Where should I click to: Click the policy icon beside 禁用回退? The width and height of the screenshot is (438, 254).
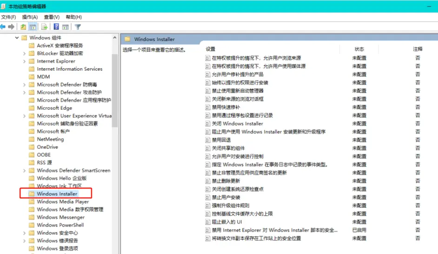pyautogui.click(x=207, y=140)
